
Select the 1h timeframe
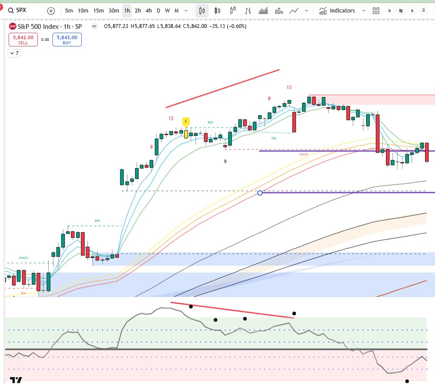coord(127,11)
